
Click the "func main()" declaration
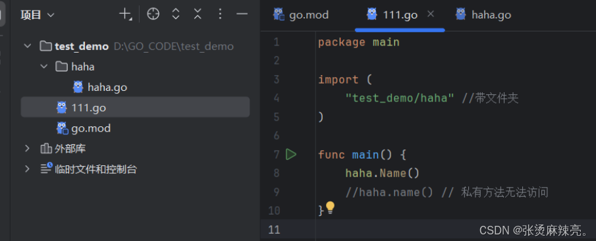355,155
